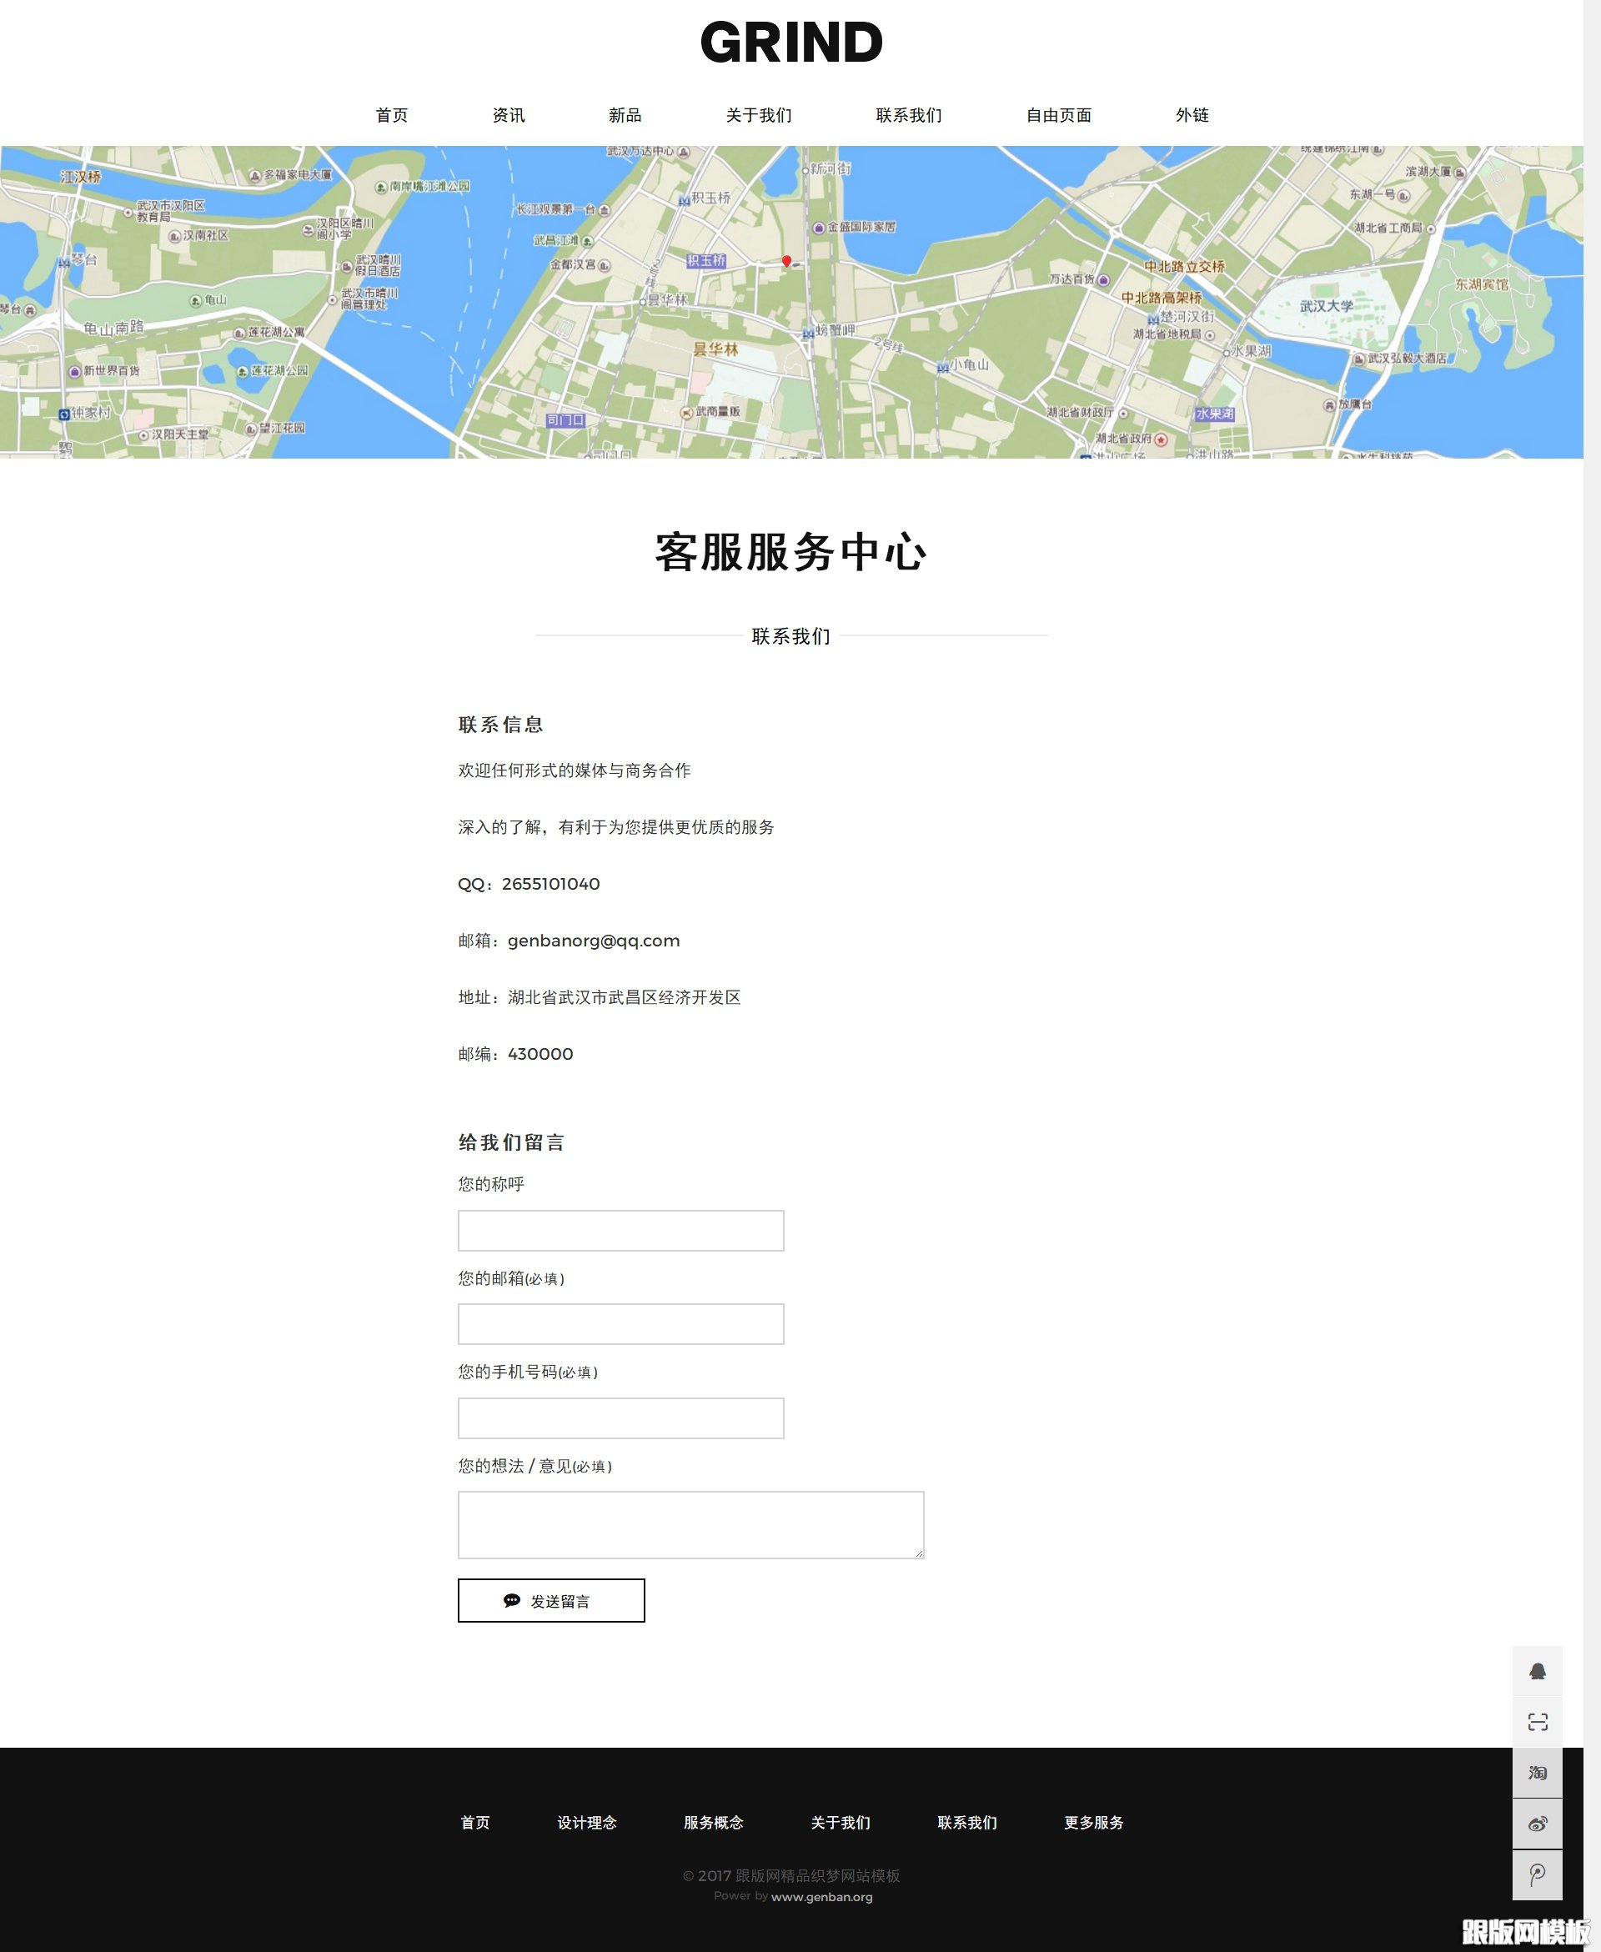The height and width of the screenshot is (1952, 1601).
Task: Open the 外链 navigation item
Action: 1192,114
